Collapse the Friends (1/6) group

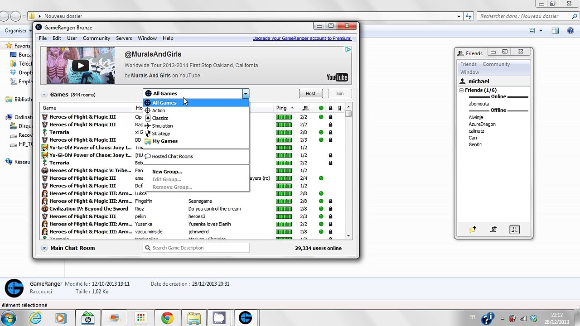pos(461,91)
